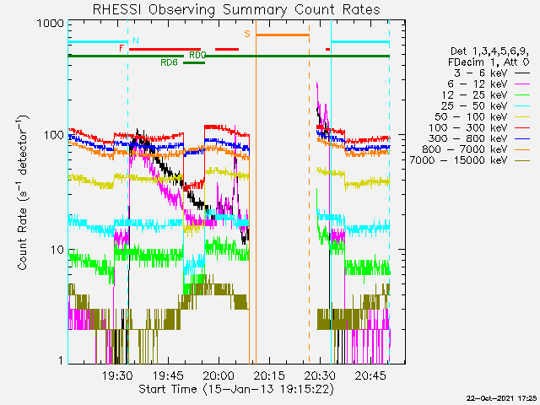This screenshot has height=405, width=540.
Task: Click the orange line swatch for 800 - 7000 keV
Action: (x=522, y=150)
